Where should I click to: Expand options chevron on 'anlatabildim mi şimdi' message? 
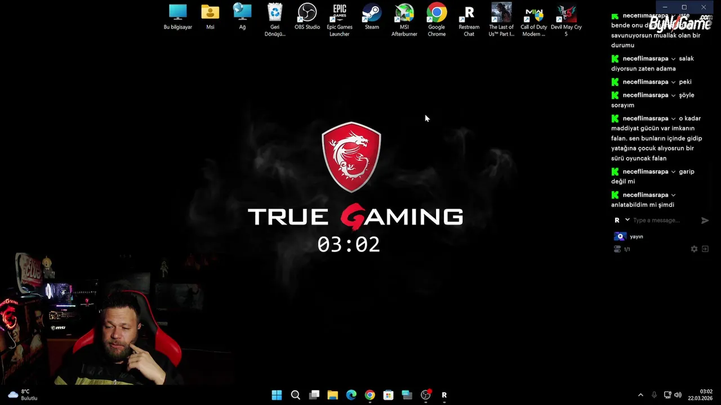[x=673, y=195]
